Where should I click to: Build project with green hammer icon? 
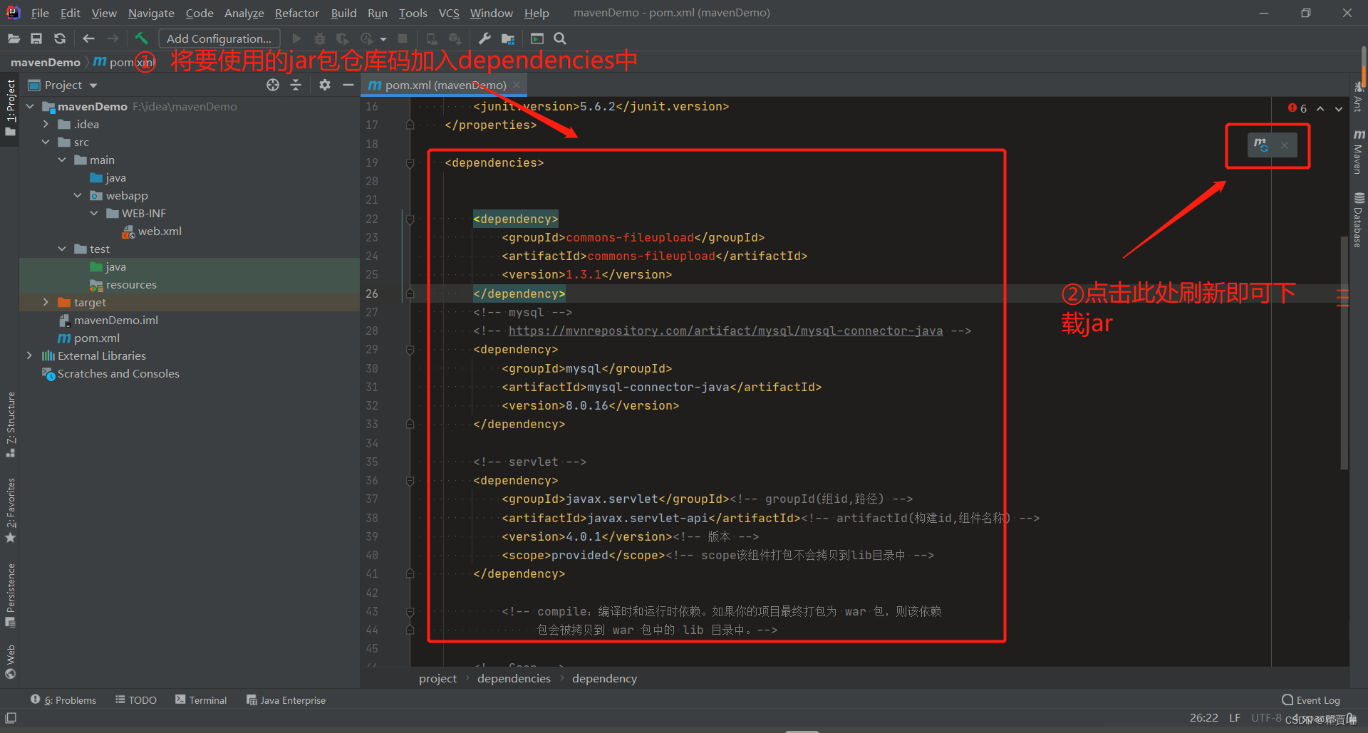(x=141, y=38)
